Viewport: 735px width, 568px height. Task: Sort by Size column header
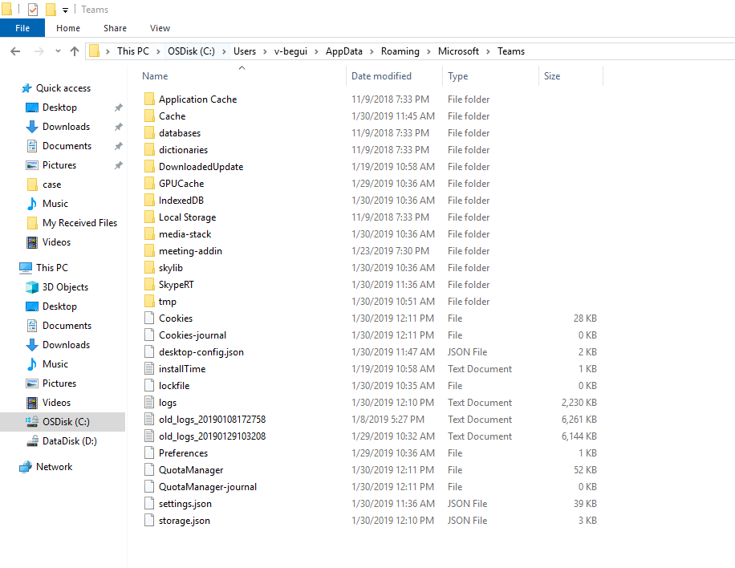tap(552, 76)
